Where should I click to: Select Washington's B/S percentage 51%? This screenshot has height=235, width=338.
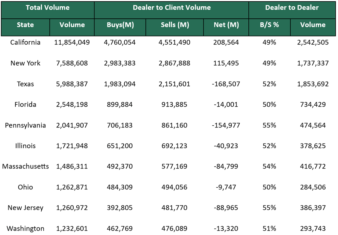(x=269, y=229)
